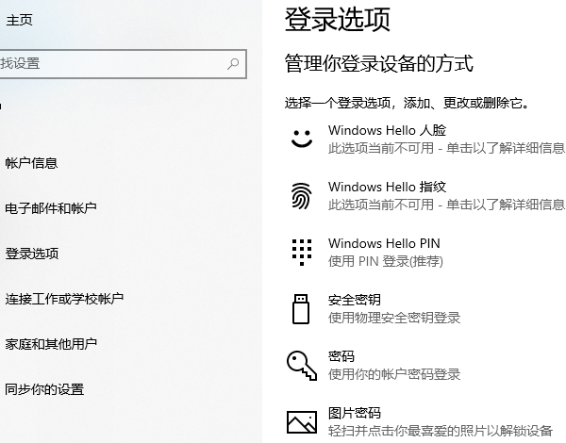Open 电子邮件和帐户 settings page
Screen dimensions: 566x443
click(51, 208)
